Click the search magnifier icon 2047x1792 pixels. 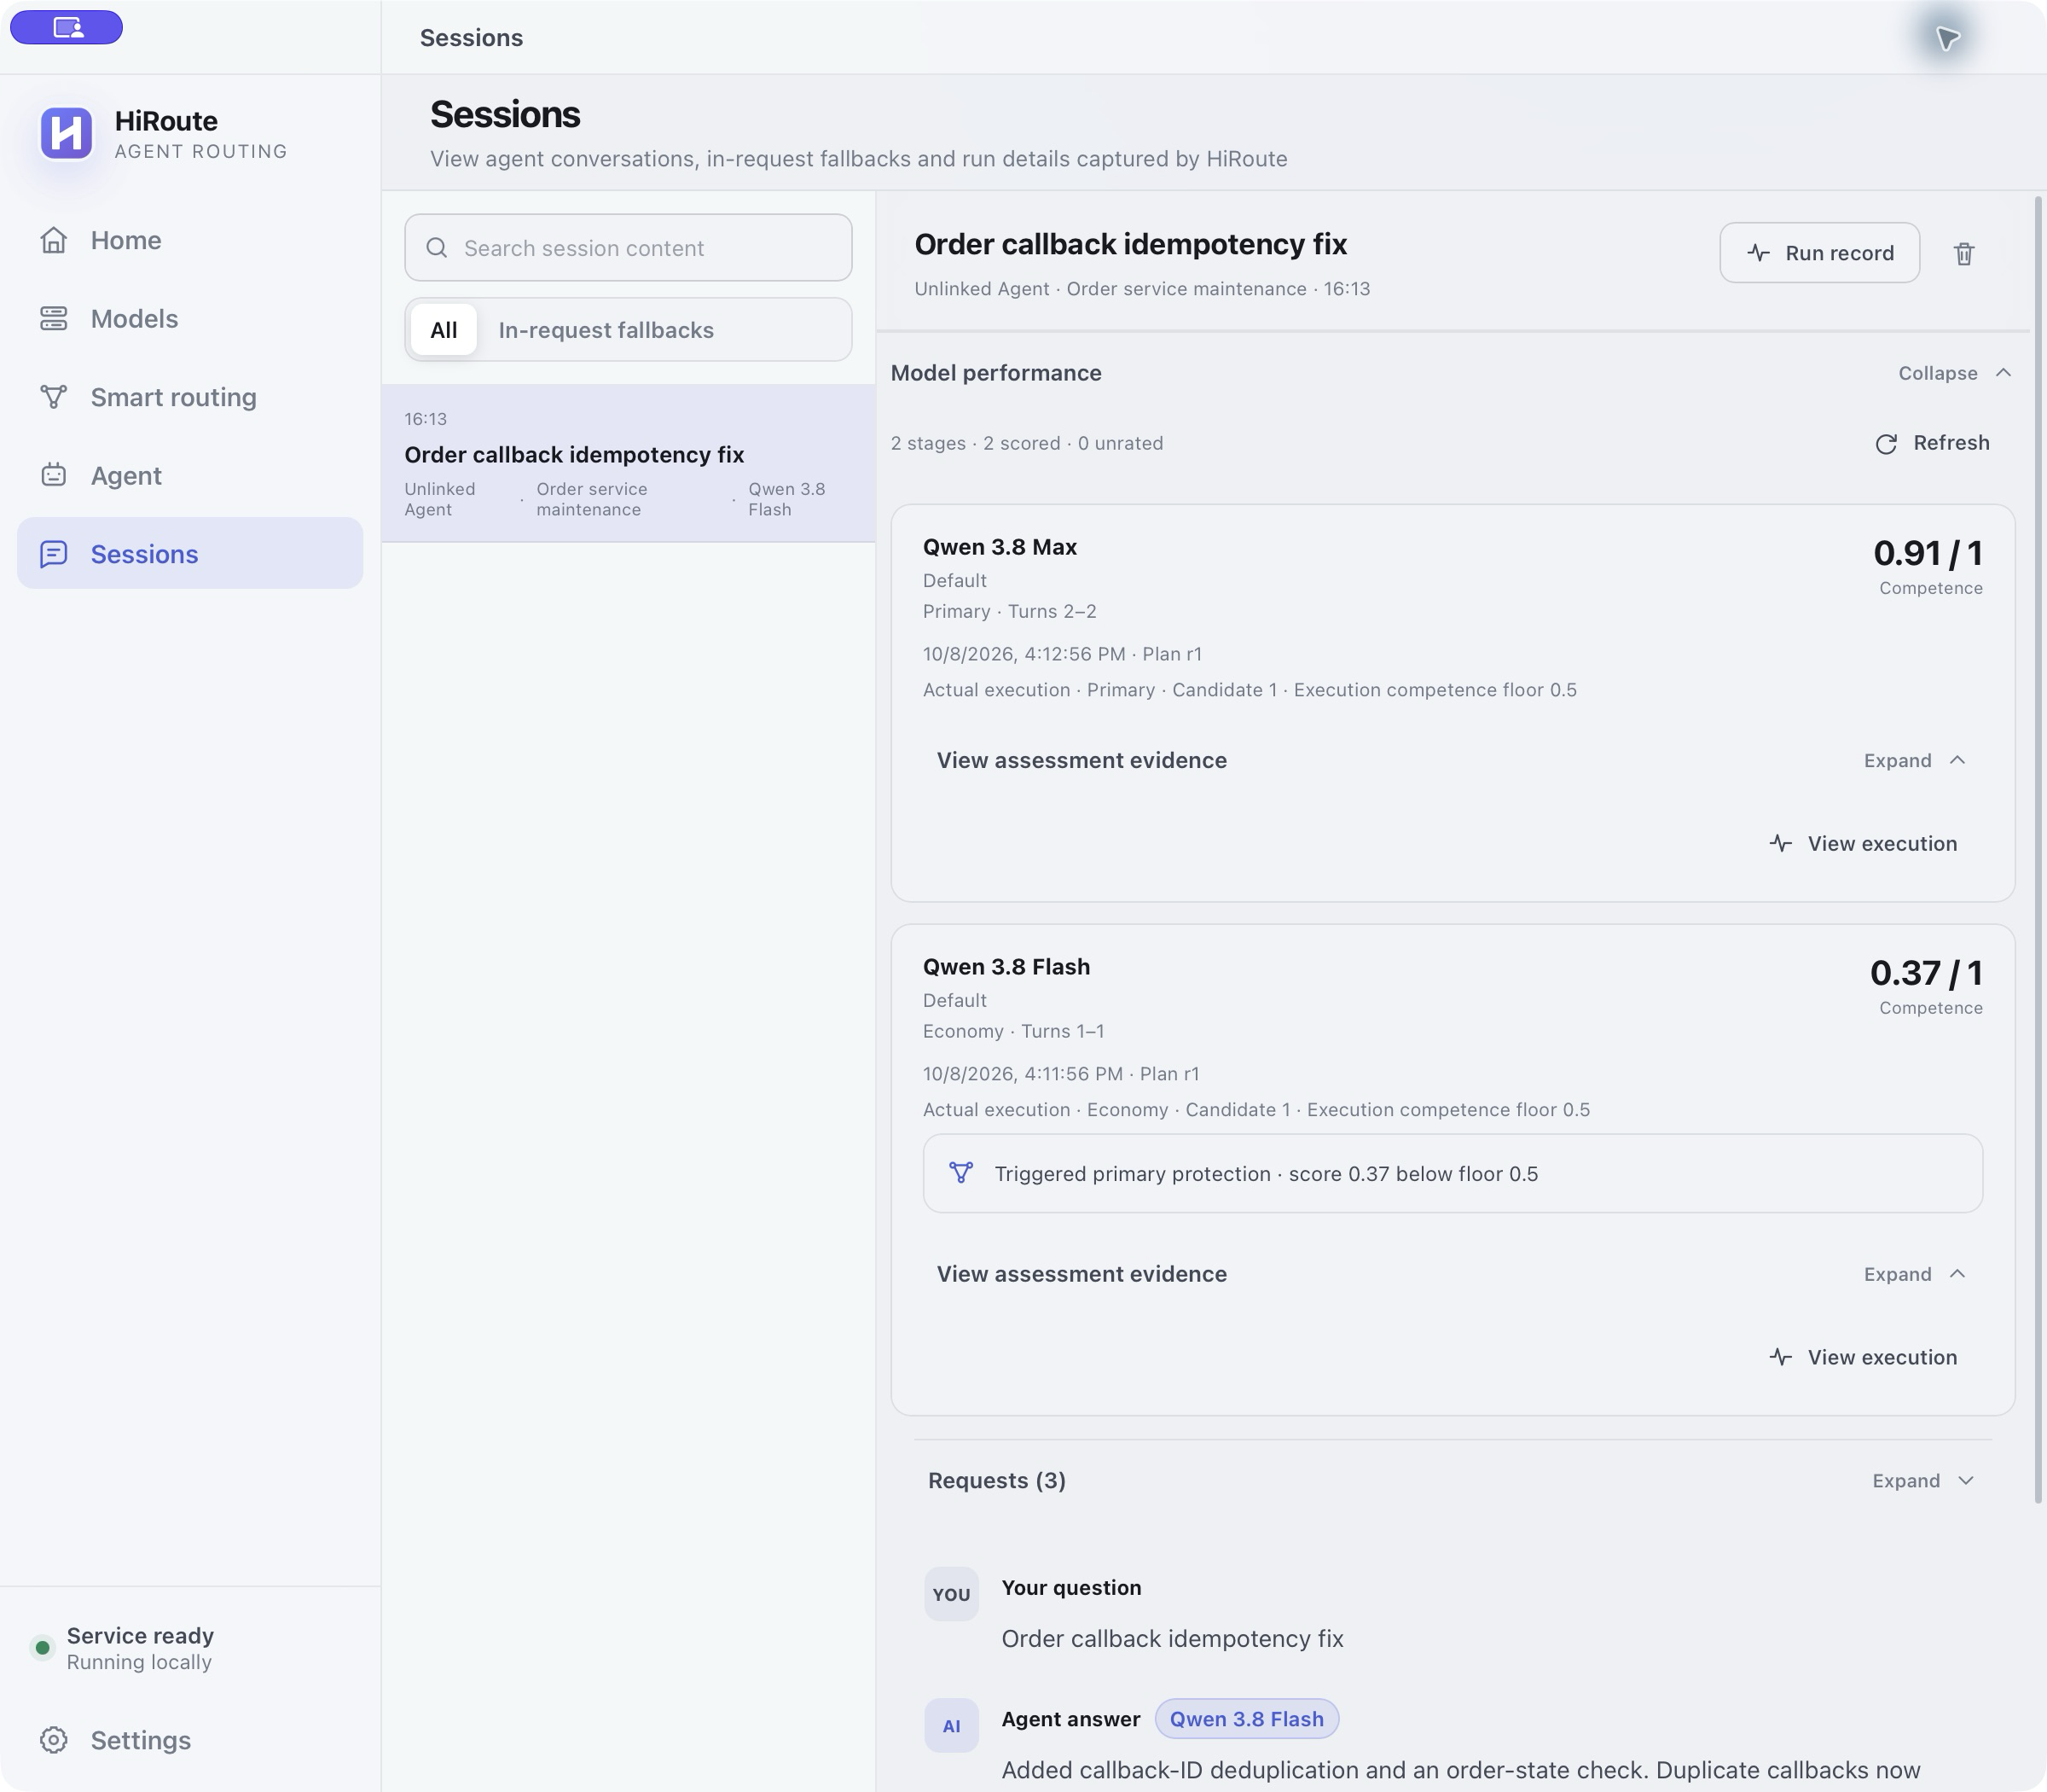coord(437,248)
